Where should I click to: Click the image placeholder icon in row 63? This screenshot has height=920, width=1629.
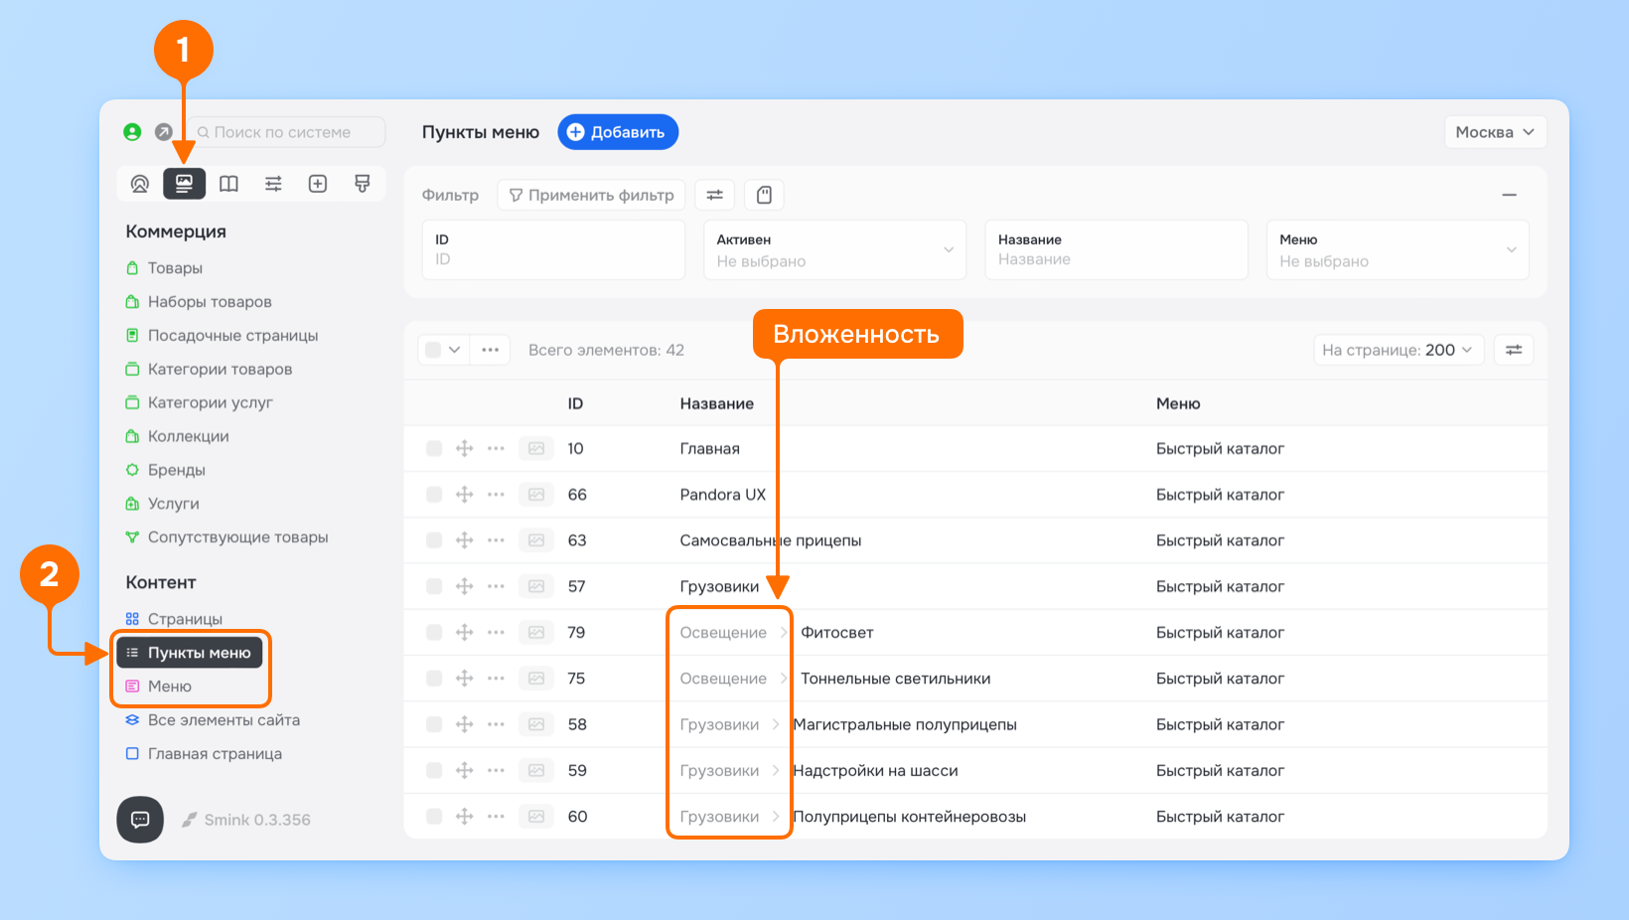[x=536, y=540]
